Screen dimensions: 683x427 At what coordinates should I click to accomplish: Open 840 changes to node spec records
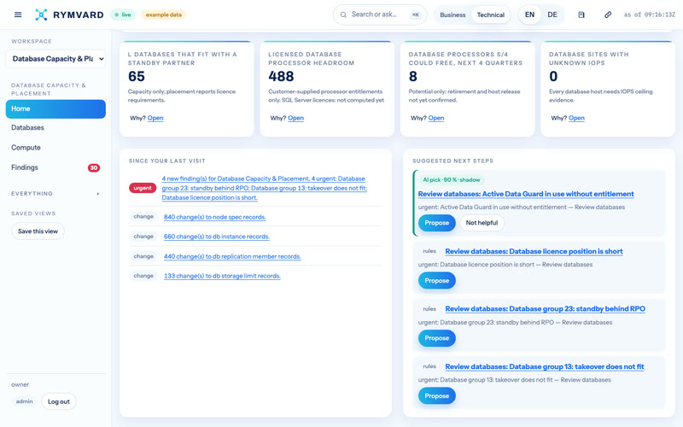tap(215, 217)
